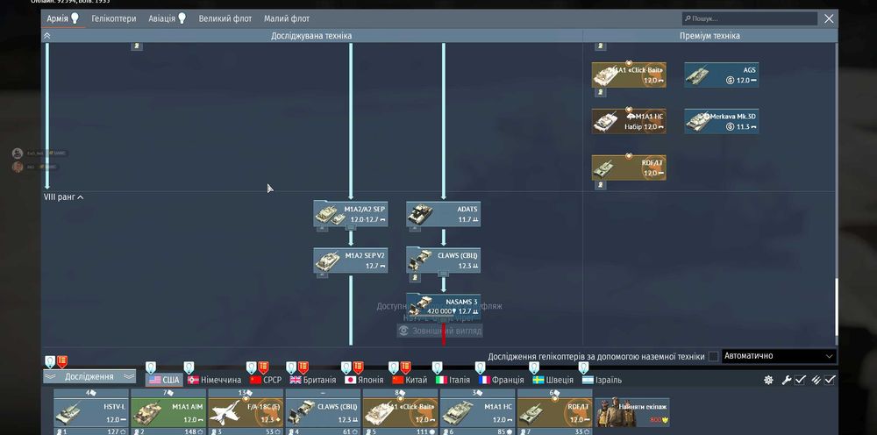
Task: Select the СРСР nation tab
Action: point(266,381)
